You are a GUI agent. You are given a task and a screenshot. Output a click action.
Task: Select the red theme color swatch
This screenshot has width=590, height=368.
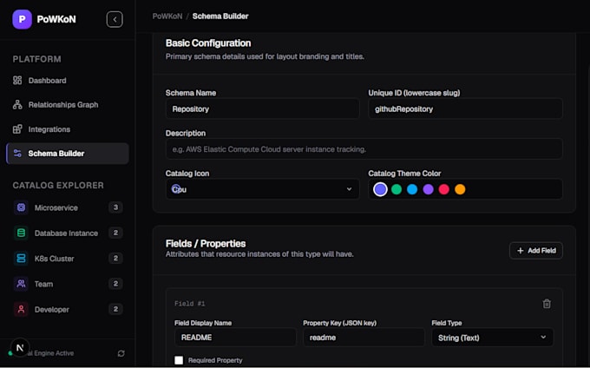tap(444, 189)
